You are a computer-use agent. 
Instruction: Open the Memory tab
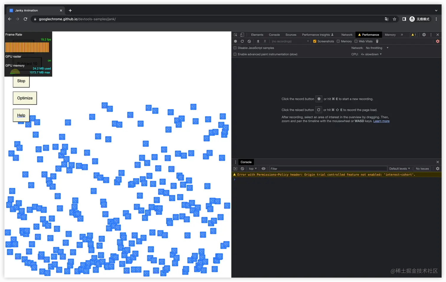(390, 35)
